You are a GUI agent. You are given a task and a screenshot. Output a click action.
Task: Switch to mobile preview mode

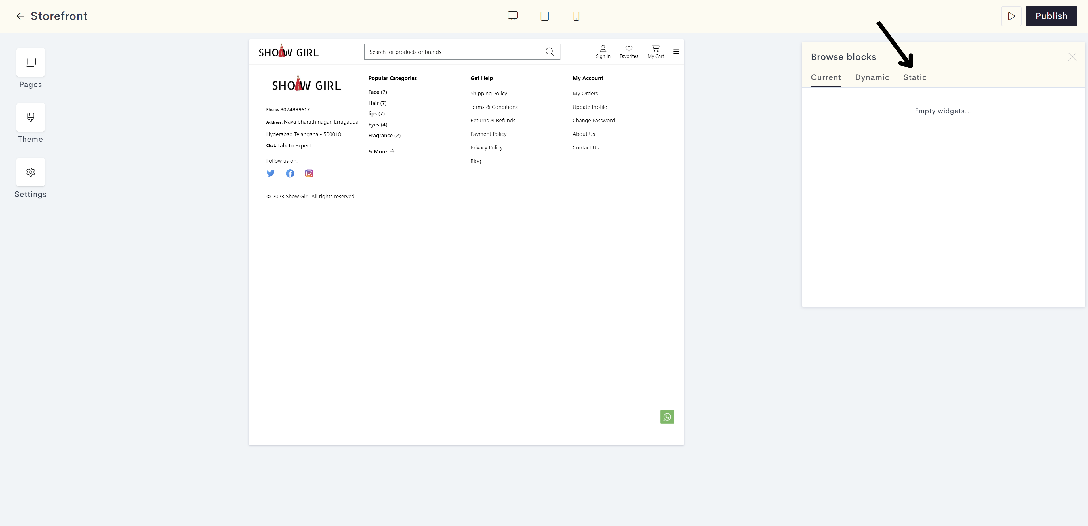point(576,16)
